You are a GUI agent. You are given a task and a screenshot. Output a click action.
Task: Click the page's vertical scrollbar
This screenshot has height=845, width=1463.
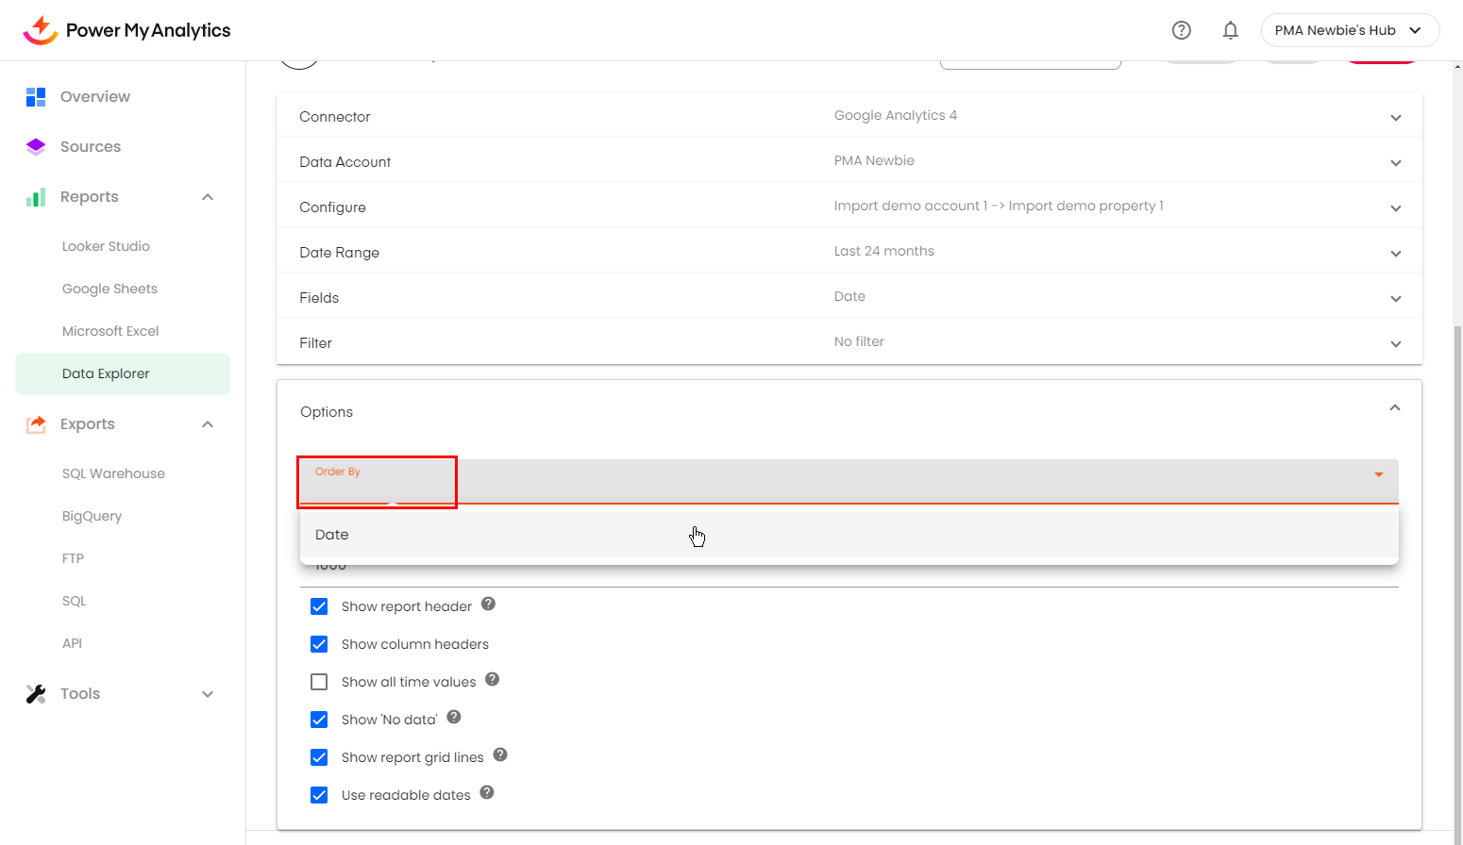click(x=1457, y=566)
